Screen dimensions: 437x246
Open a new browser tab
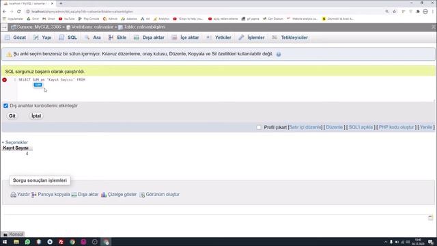pos(61,3)
